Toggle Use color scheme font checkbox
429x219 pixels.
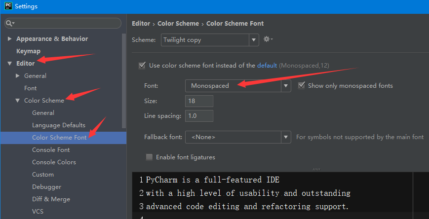click(x=142, y=66)
